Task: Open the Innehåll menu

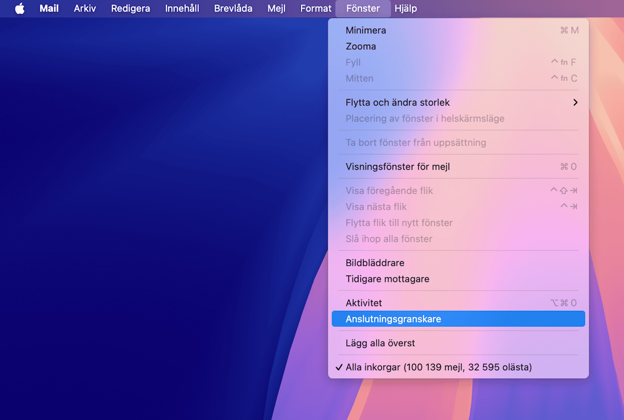Action: point(182,9)
